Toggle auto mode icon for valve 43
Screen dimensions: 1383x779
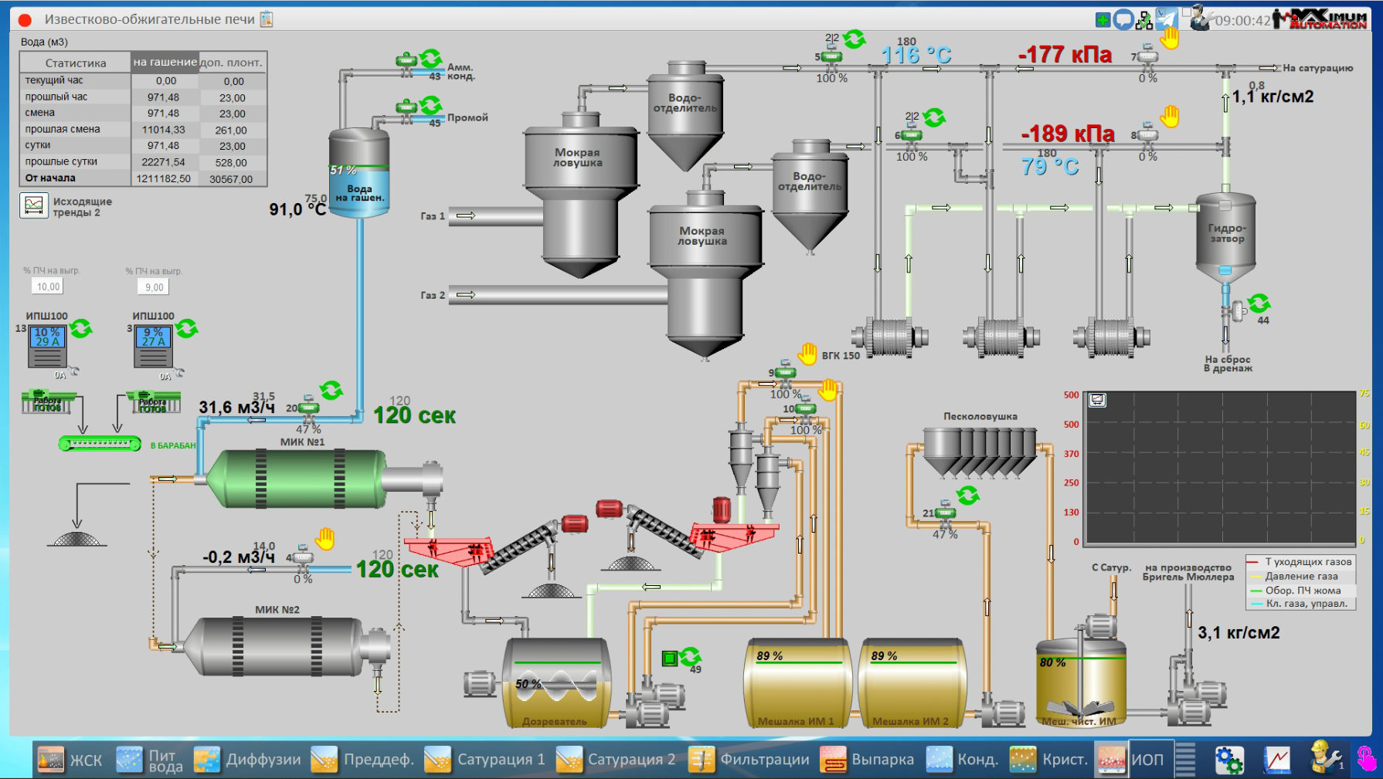(x=431, y=58)
